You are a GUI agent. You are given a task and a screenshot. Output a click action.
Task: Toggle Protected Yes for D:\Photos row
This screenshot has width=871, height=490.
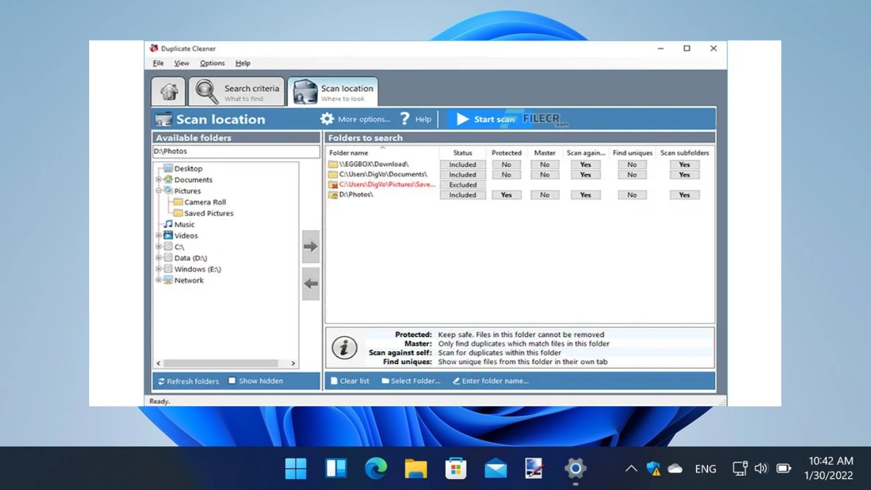click(x=506, y=195)
